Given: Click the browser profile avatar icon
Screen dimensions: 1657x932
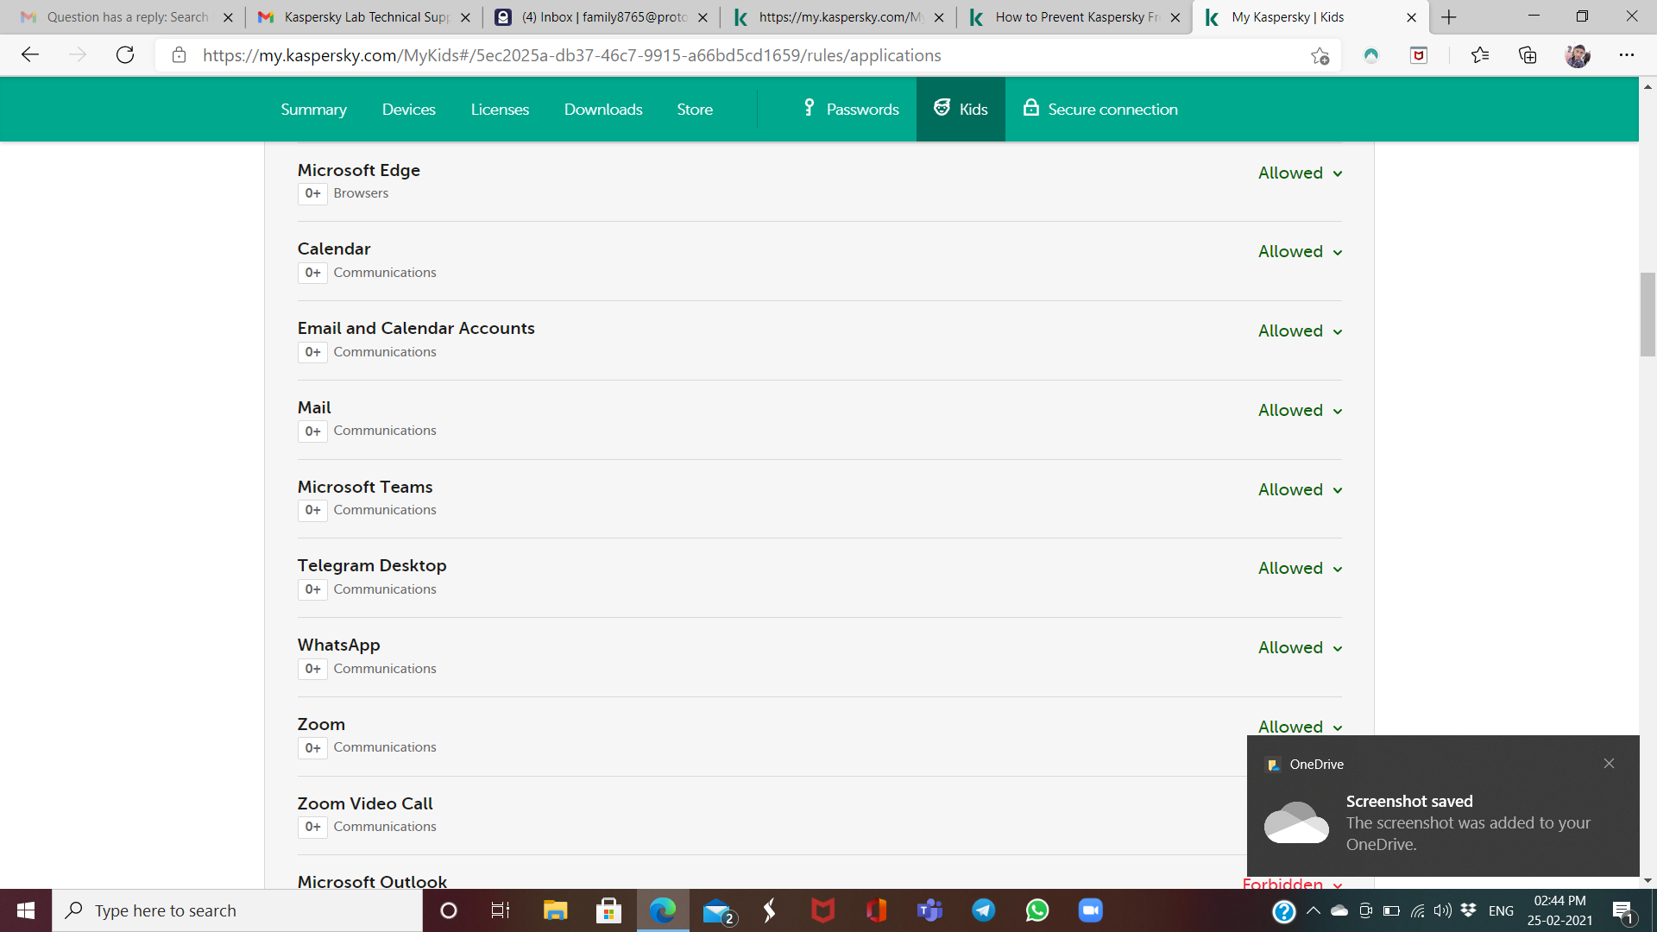Looking at the screenshot, I should [1577, 55].
